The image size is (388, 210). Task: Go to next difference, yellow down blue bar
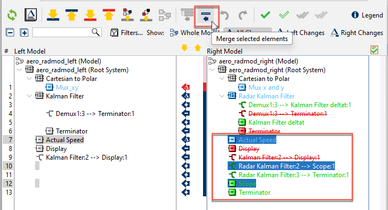tap(53, 15)
